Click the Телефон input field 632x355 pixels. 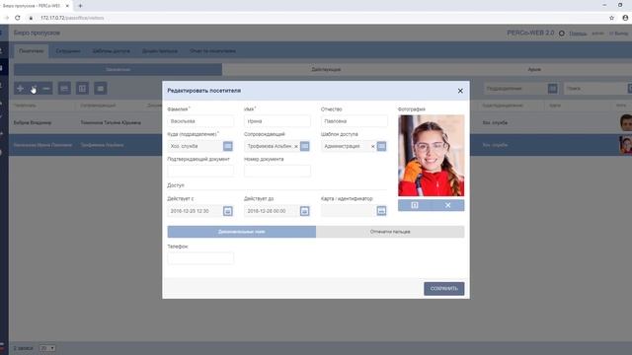[200, 258]
